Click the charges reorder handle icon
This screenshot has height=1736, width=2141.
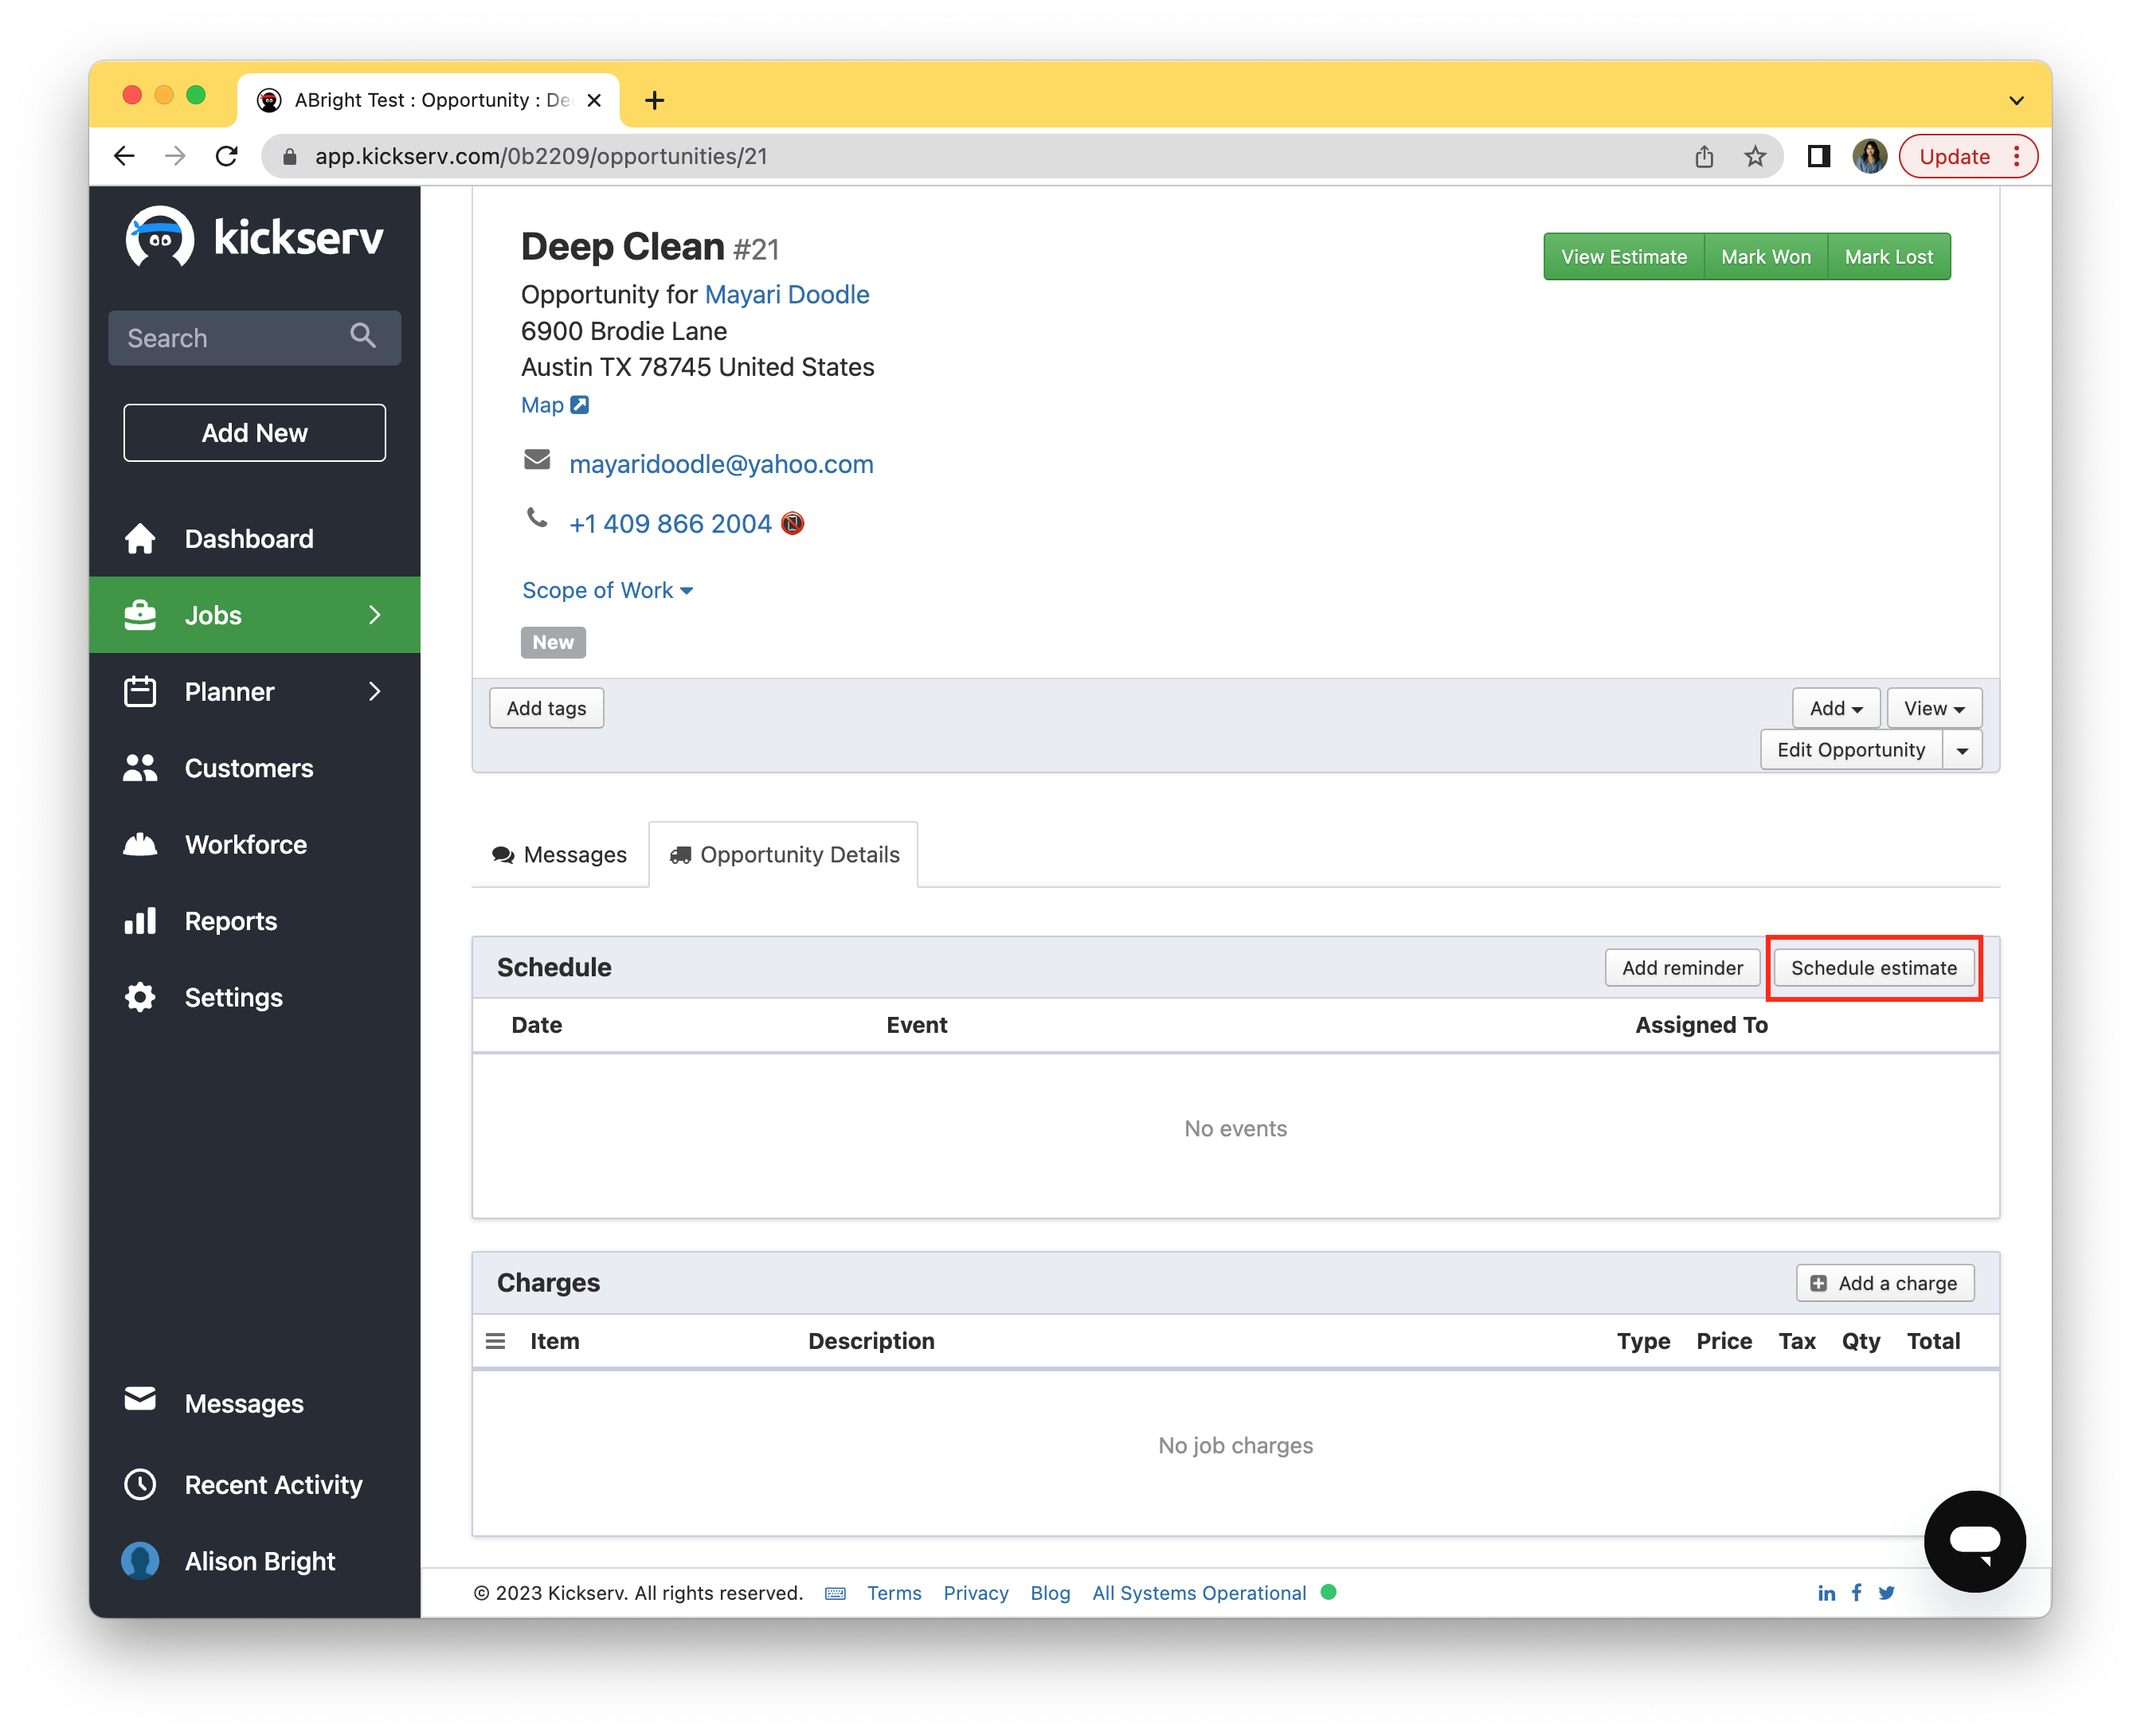click(x=495, y=1341)
